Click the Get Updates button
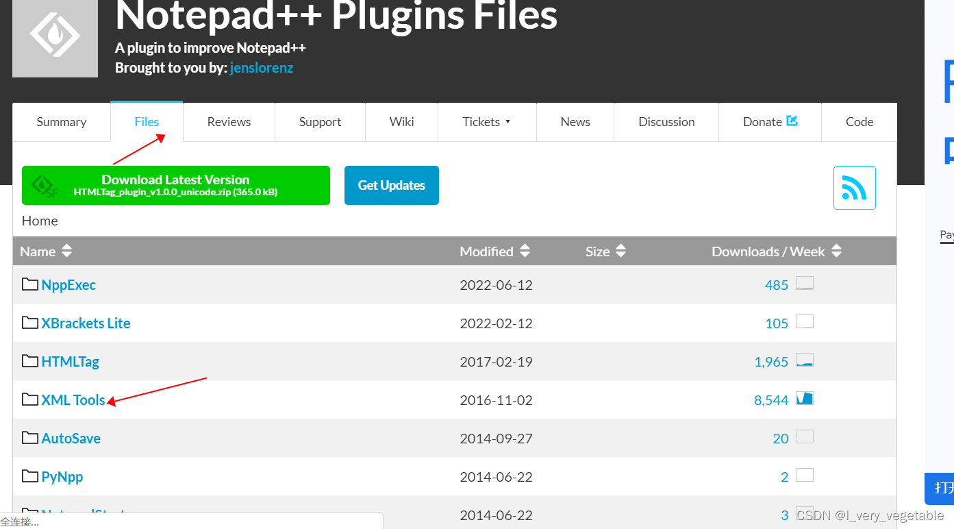This screenshot has width=954, height=529. click(392, 185)
